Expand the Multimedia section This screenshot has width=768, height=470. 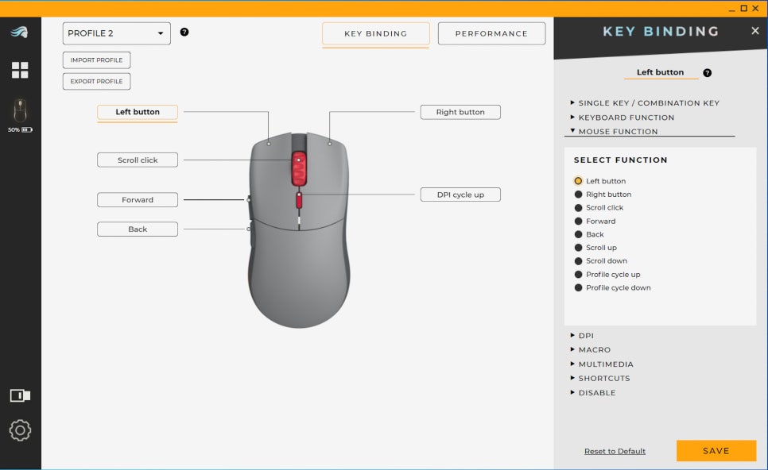point(602,364)
